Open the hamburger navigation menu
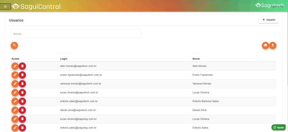 5,6
